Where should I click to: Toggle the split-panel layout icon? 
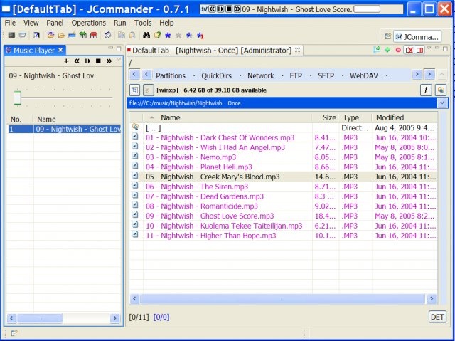[419, 50]
